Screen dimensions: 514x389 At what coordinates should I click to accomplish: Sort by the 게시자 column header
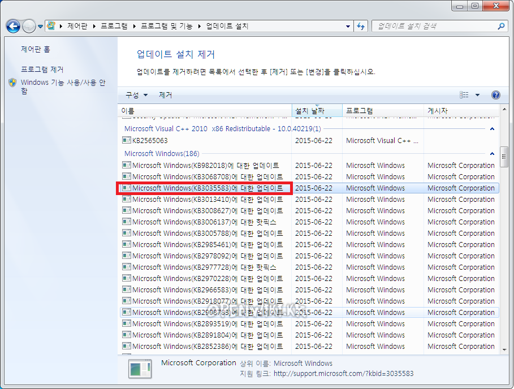click(x=461, y=111)
